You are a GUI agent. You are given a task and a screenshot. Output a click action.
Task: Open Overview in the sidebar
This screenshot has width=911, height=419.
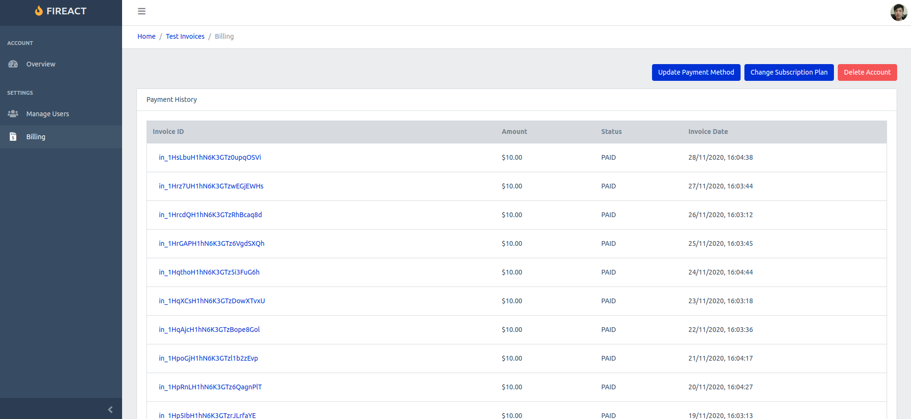click(x=61, y=64)
